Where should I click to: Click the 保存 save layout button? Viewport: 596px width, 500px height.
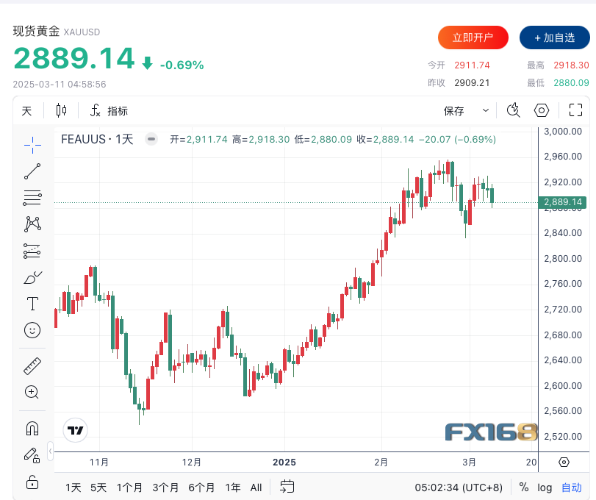pyautogui.click(x=454, y=111)
